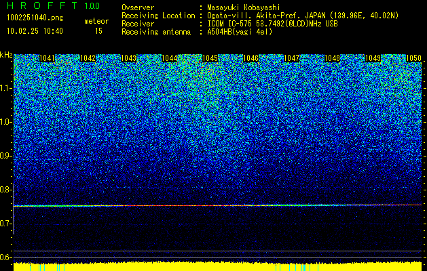Viewport: 427px width, 271px height.
Task: Click the file name 1002251040.png
Action: [x=35, y=18]
